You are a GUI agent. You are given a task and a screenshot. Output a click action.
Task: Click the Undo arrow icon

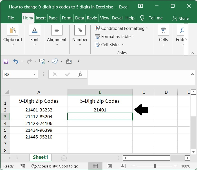coord(16,61)
